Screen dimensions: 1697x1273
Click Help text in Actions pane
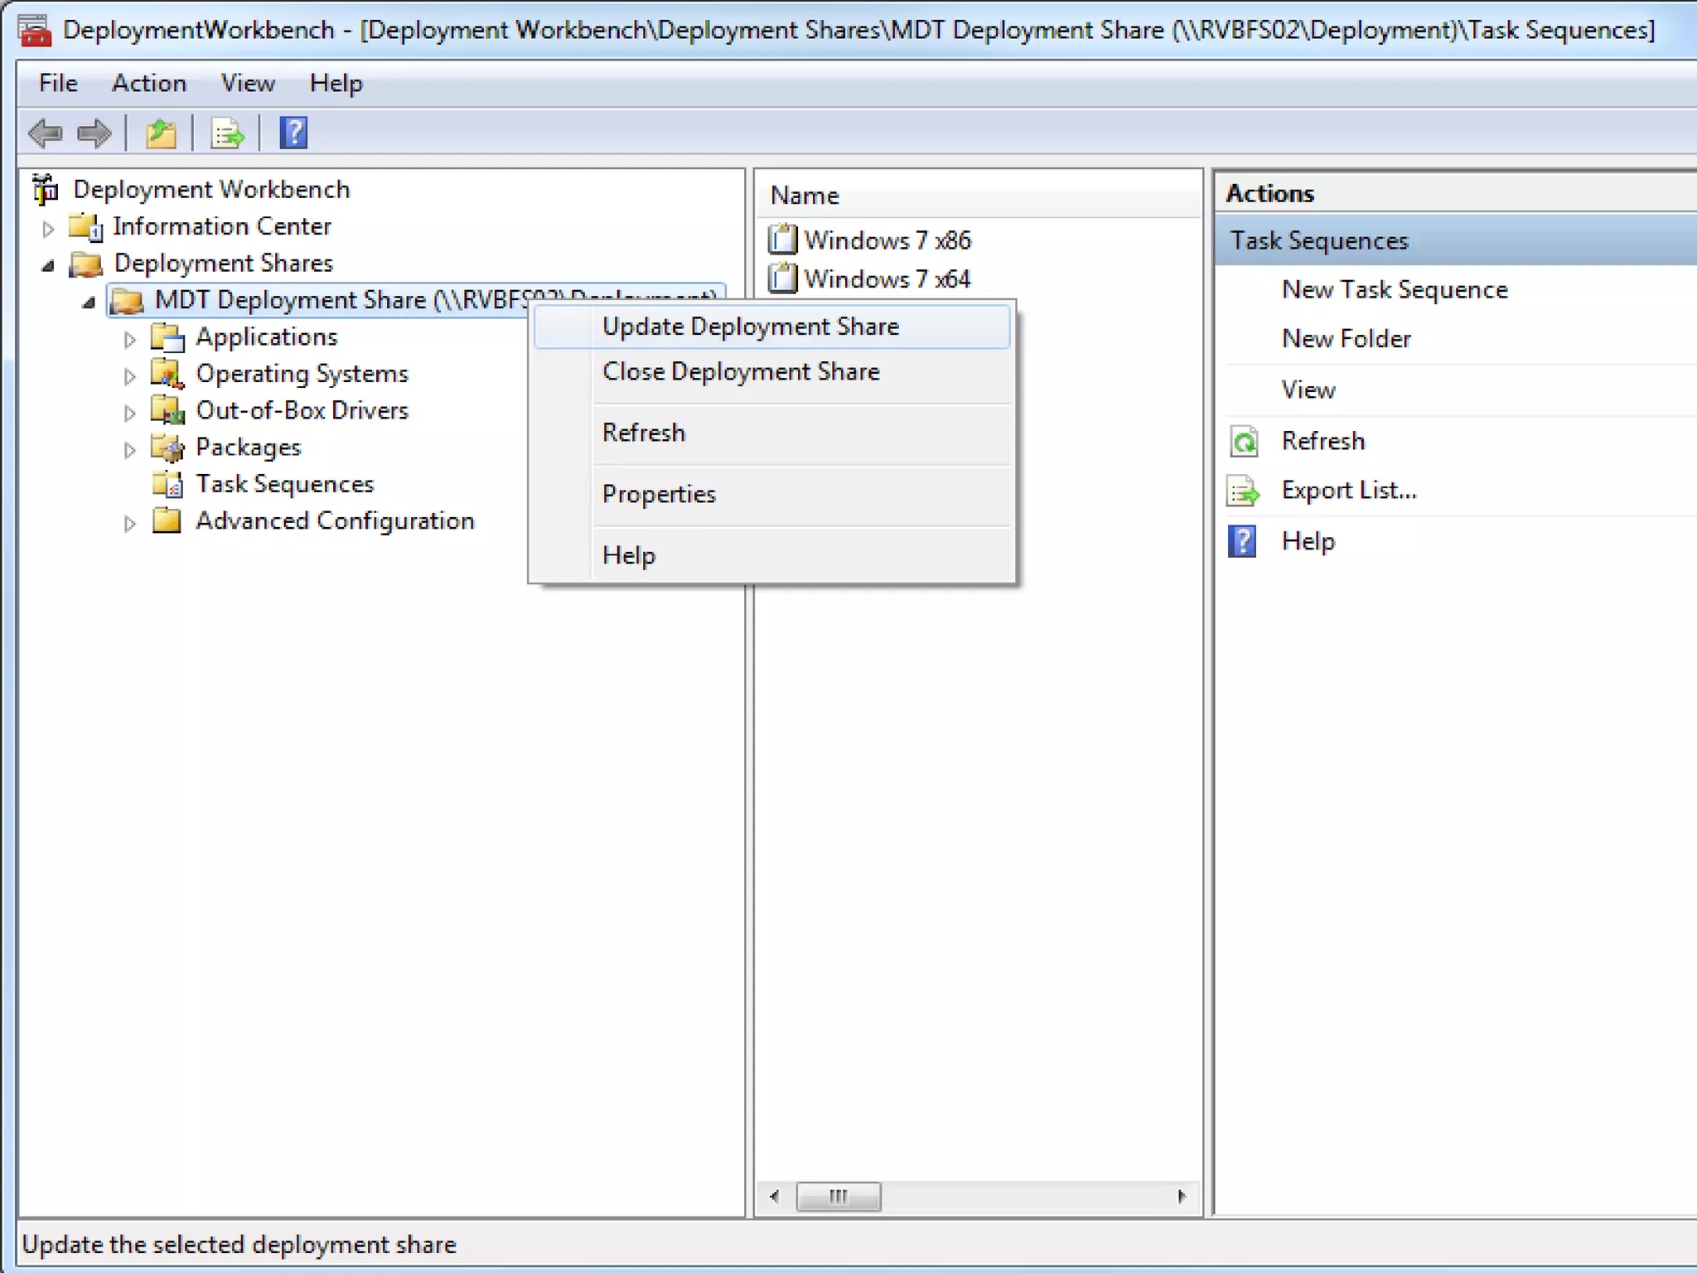point(1308,541)
